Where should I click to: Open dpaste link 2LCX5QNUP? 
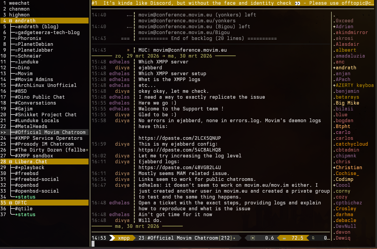click(180, 138)
